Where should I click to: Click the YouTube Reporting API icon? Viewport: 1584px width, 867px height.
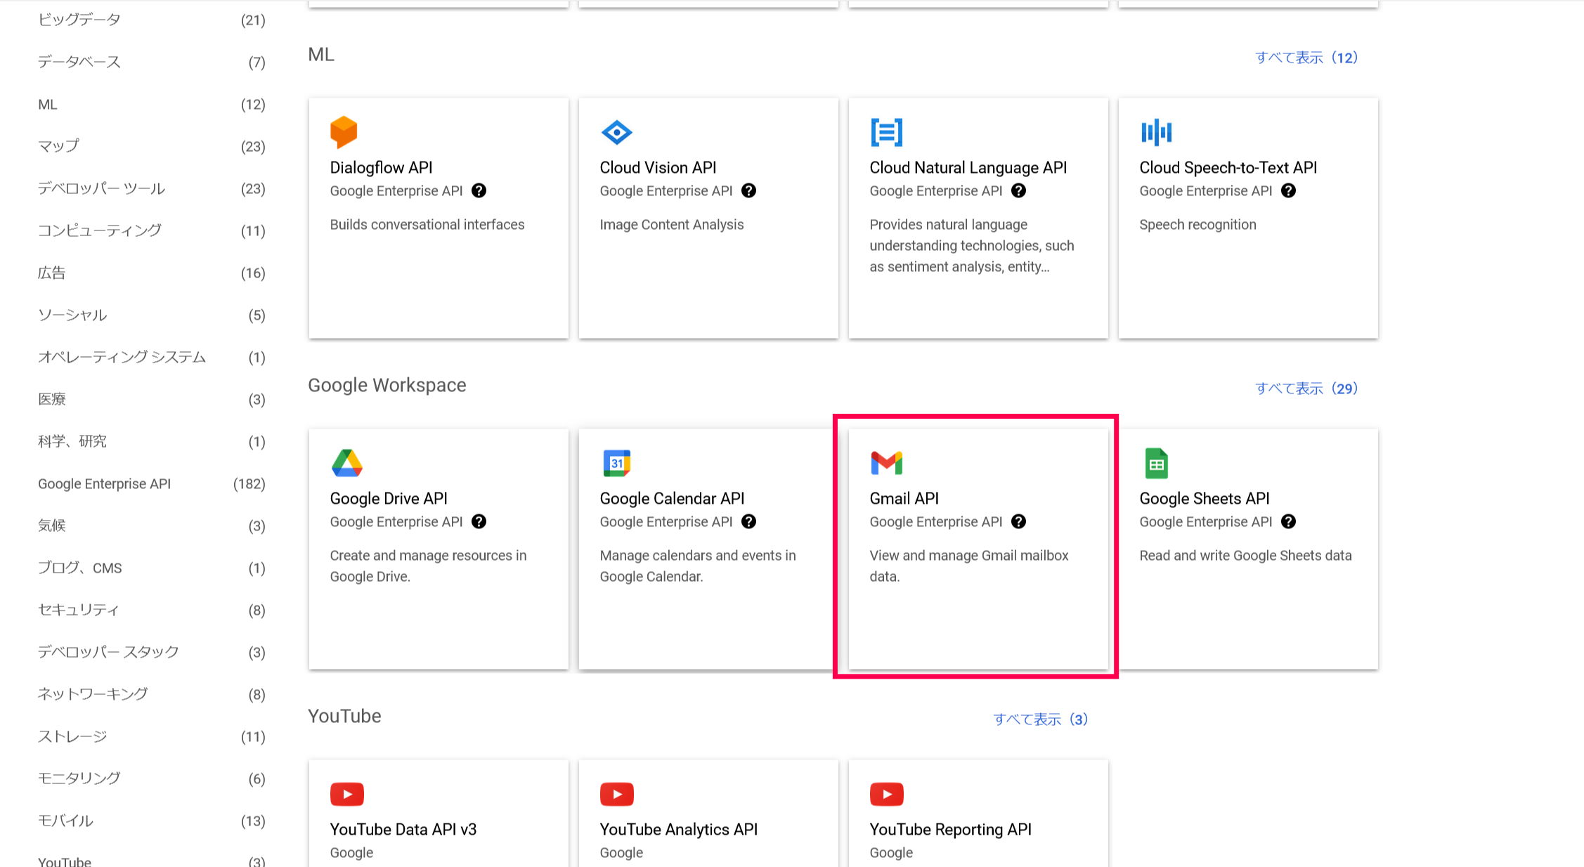[x=886, y=794]
